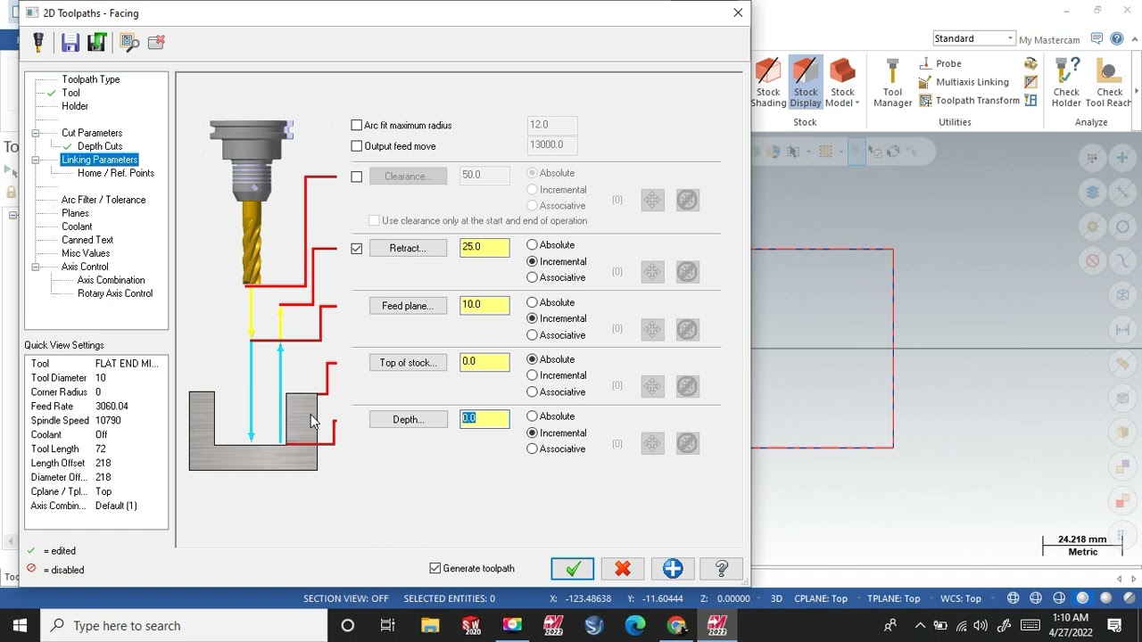The height and width of the screenshot is (642, 1142).
Task: Click the Feed plane... button
Action: tap(408, 306)
